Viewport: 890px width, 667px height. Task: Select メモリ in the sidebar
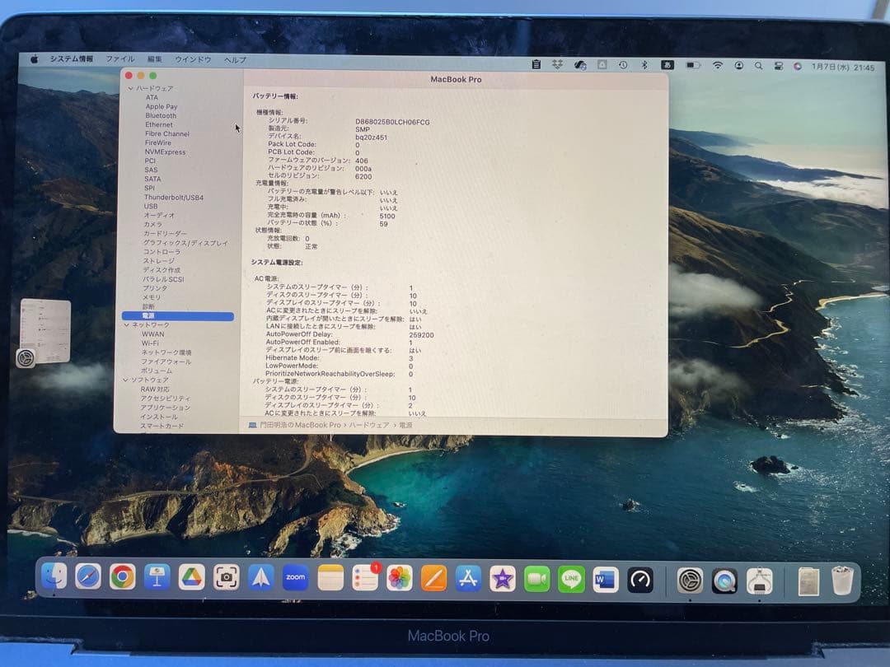(152, 297)
